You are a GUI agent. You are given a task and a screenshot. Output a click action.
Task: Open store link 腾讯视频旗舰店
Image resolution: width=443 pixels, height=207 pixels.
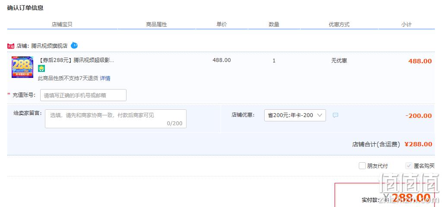coord(50,46)
